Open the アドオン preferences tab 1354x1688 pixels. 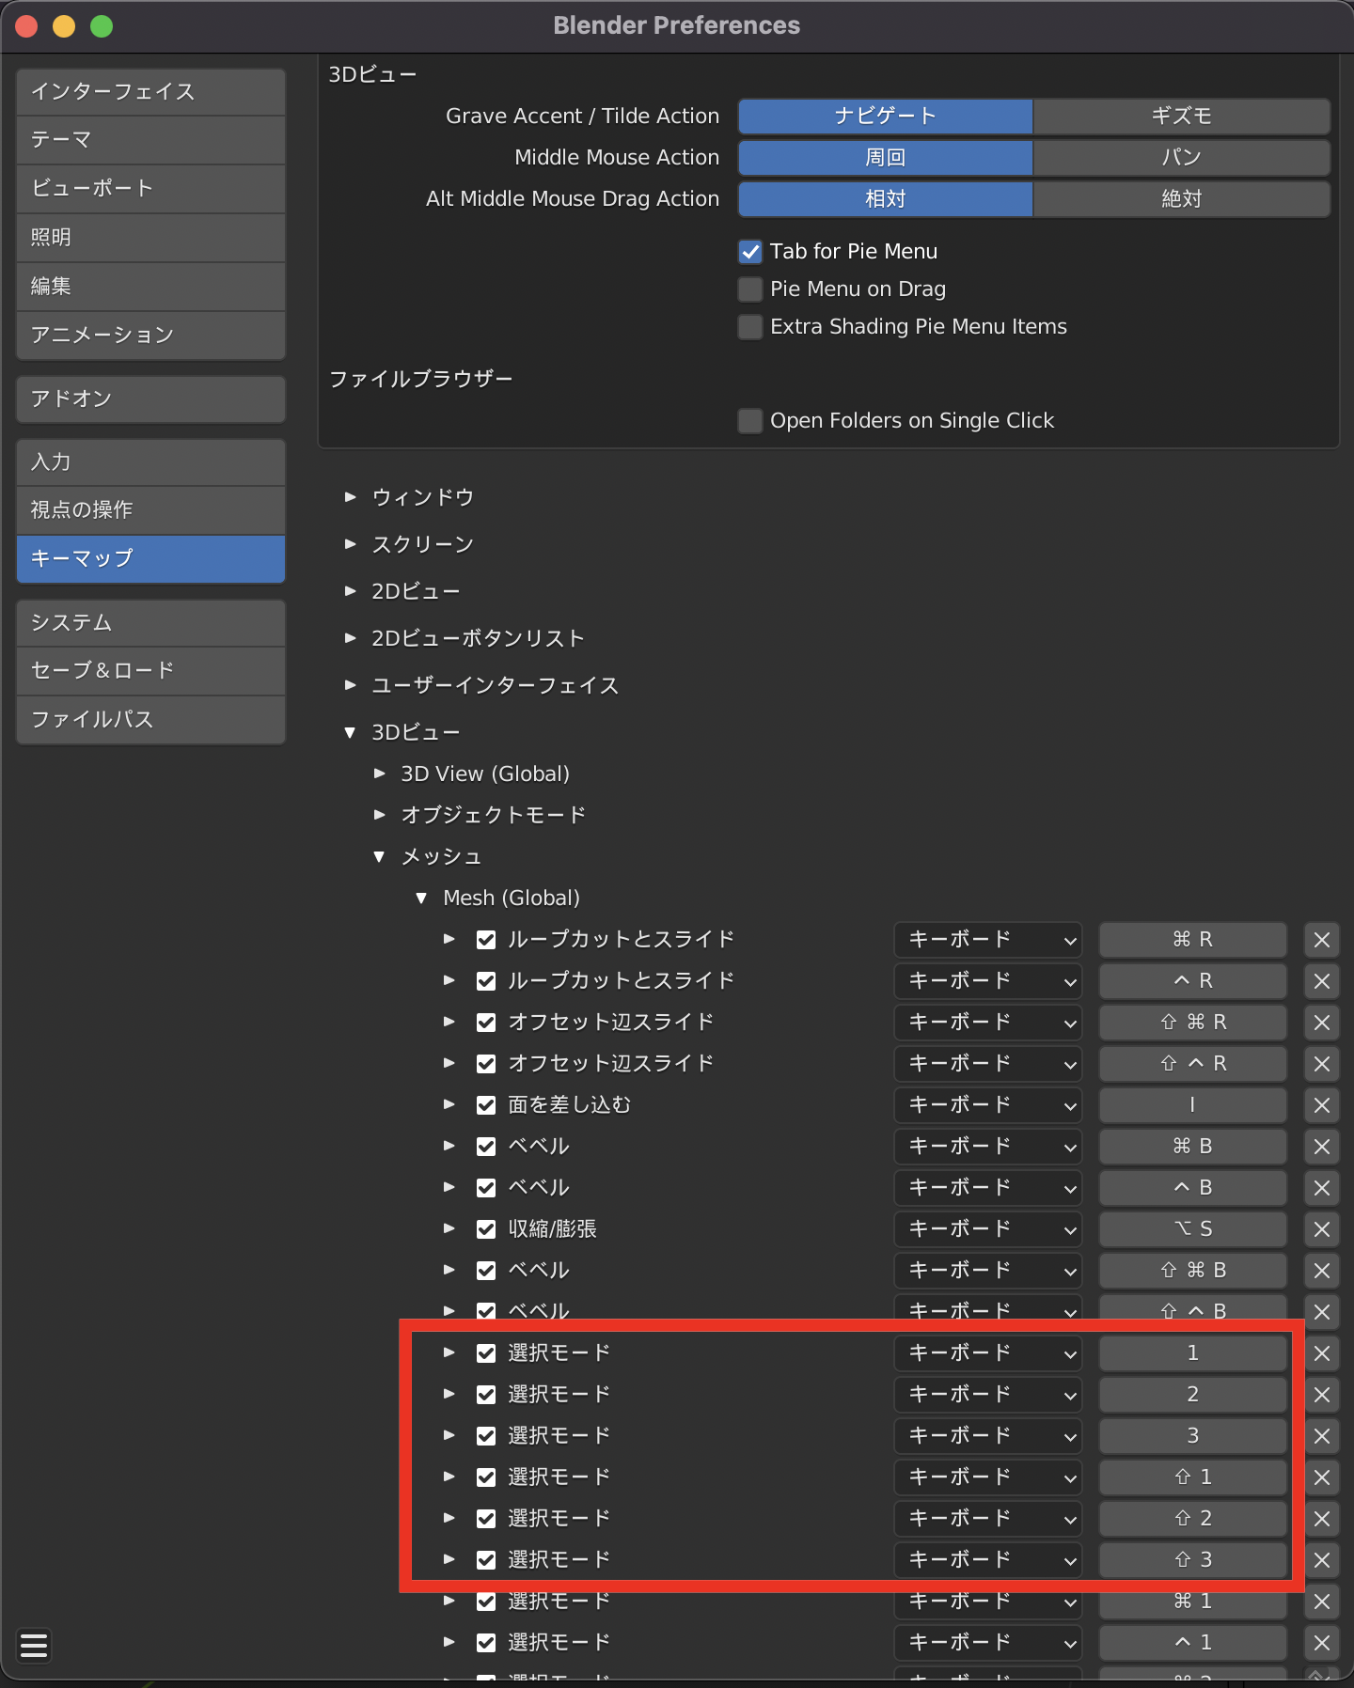click(x=150, y=399)
